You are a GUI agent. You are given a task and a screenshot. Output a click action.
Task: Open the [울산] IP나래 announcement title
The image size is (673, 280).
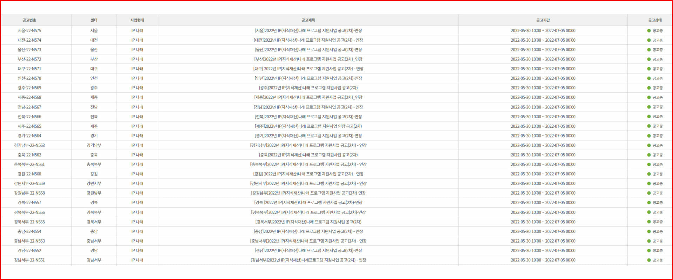(x=308, y=50)
